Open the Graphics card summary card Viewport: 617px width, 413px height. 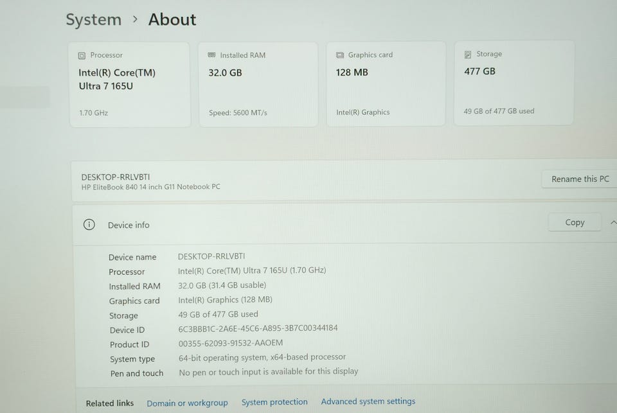386,83
